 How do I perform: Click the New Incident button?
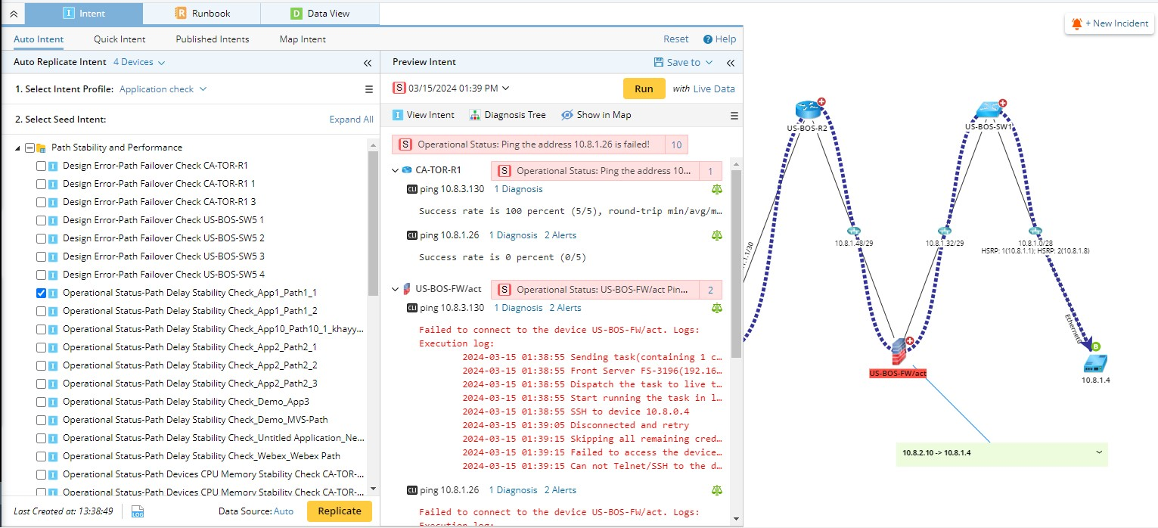1110,23
